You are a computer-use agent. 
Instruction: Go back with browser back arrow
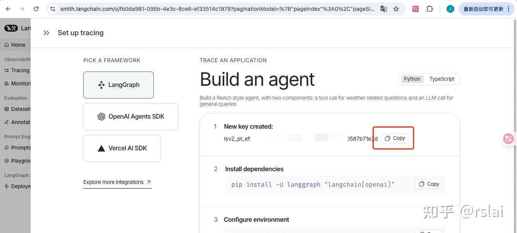8,9
